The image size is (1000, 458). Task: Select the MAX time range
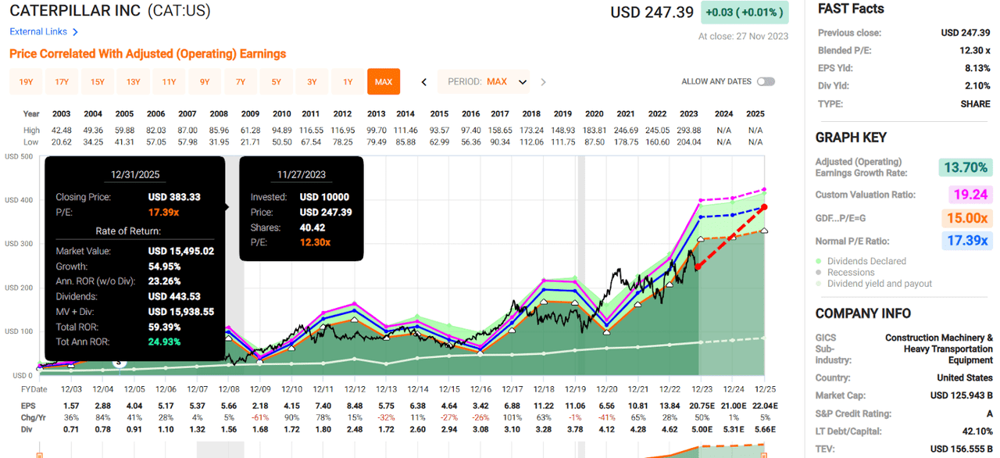click(384, 81)
